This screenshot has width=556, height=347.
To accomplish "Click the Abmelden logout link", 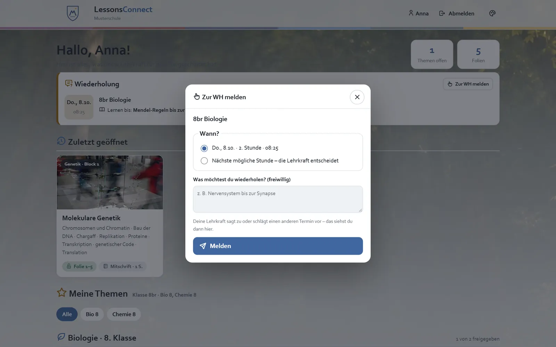I will 457,13.
